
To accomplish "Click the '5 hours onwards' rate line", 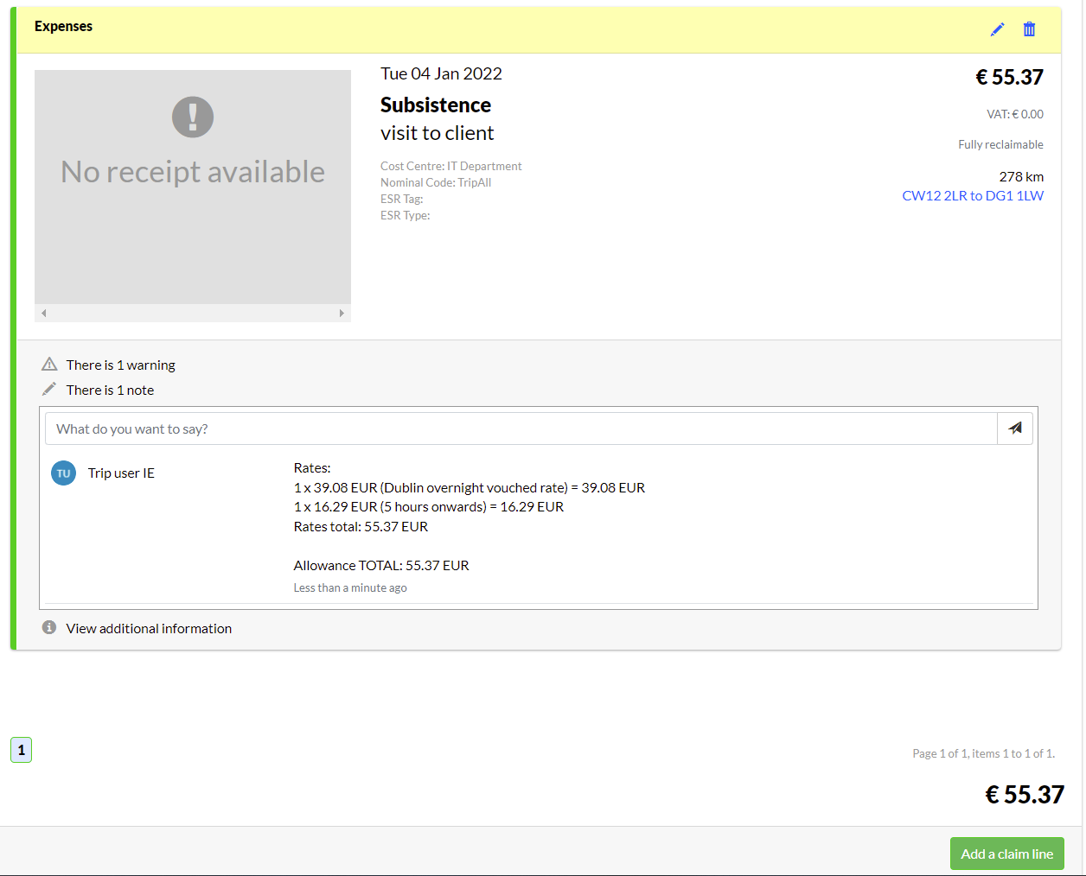I will [429, 506].
